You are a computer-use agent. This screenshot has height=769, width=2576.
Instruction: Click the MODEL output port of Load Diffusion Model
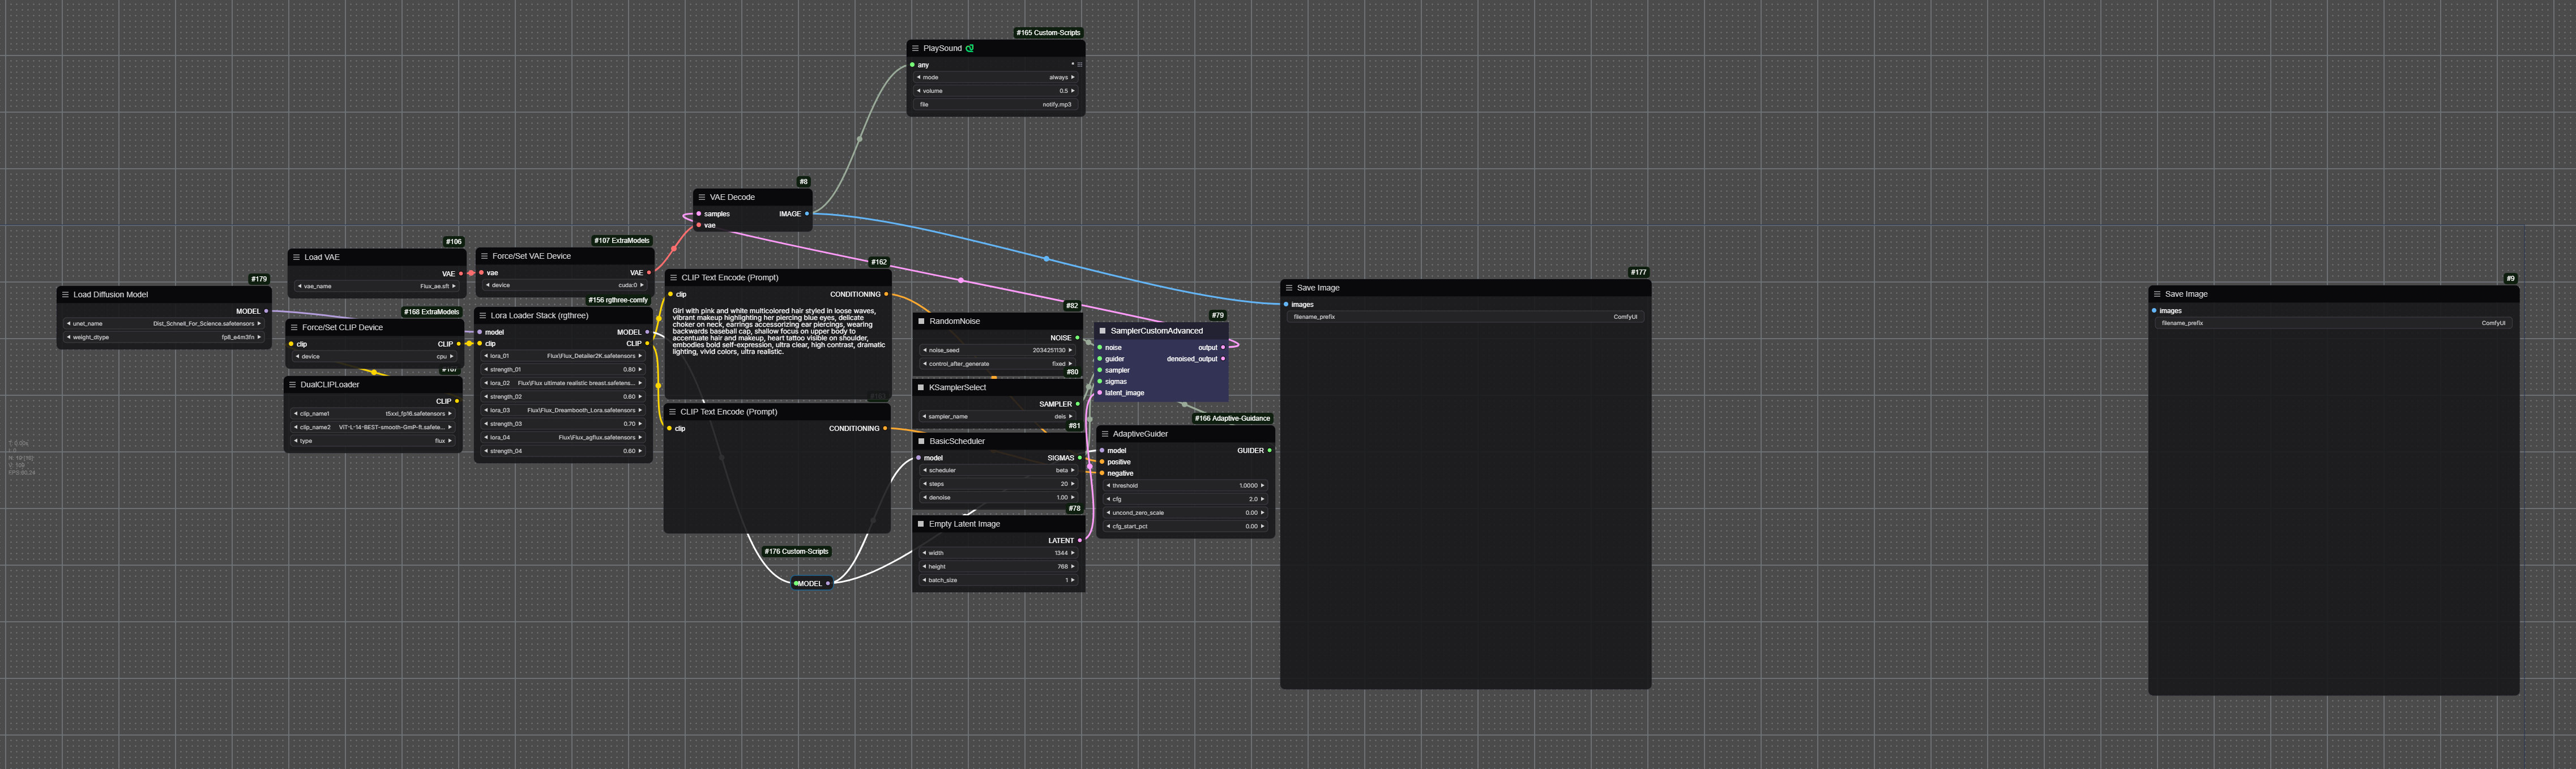(266, 311)
